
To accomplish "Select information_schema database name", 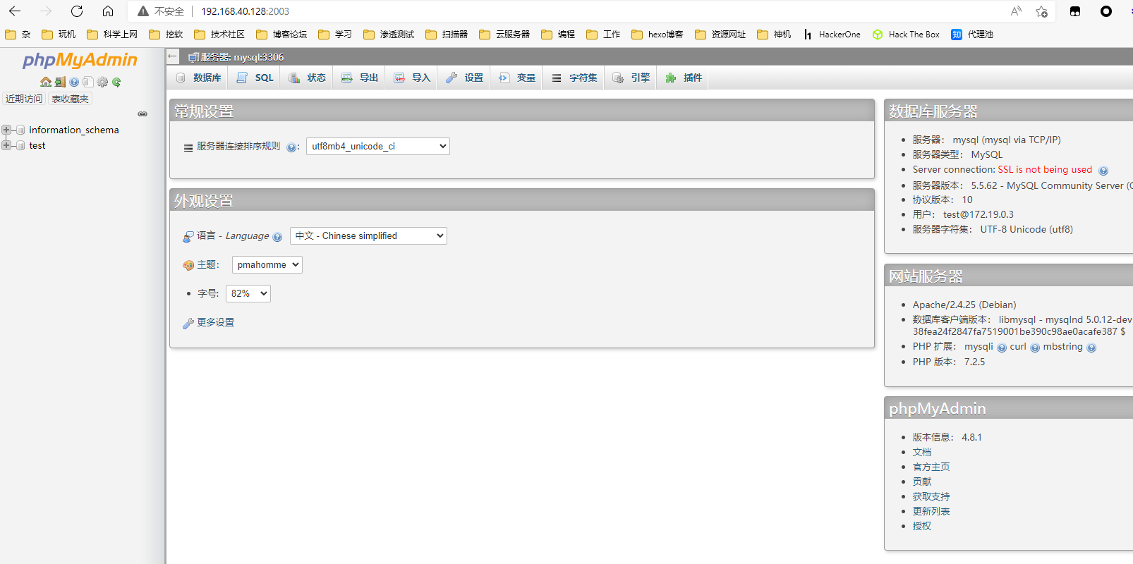I will (x=74, y=130).
